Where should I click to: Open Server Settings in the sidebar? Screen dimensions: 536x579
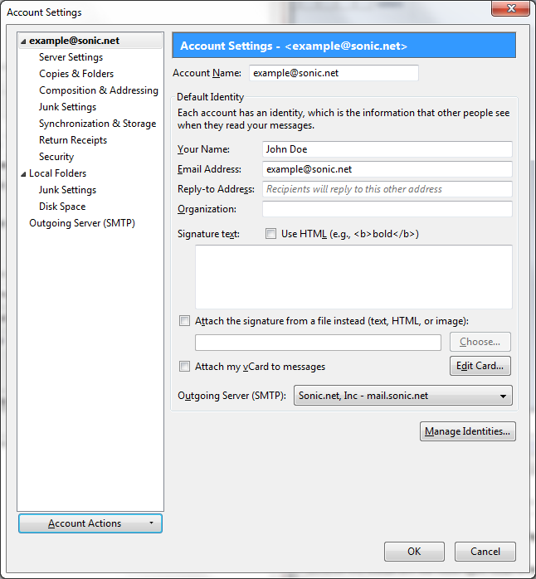(71, 57)
